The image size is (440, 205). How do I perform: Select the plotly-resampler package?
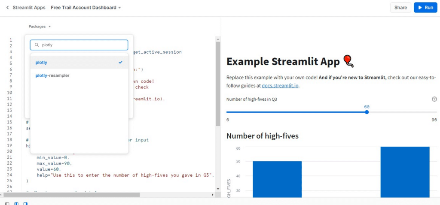click(x=79, y=75)
